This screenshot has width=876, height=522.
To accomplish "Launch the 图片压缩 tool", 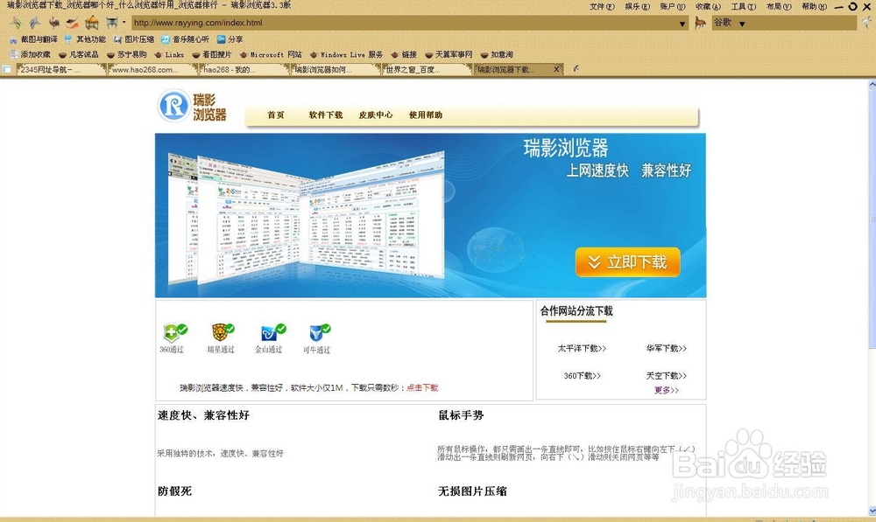I will pos(133,39).
